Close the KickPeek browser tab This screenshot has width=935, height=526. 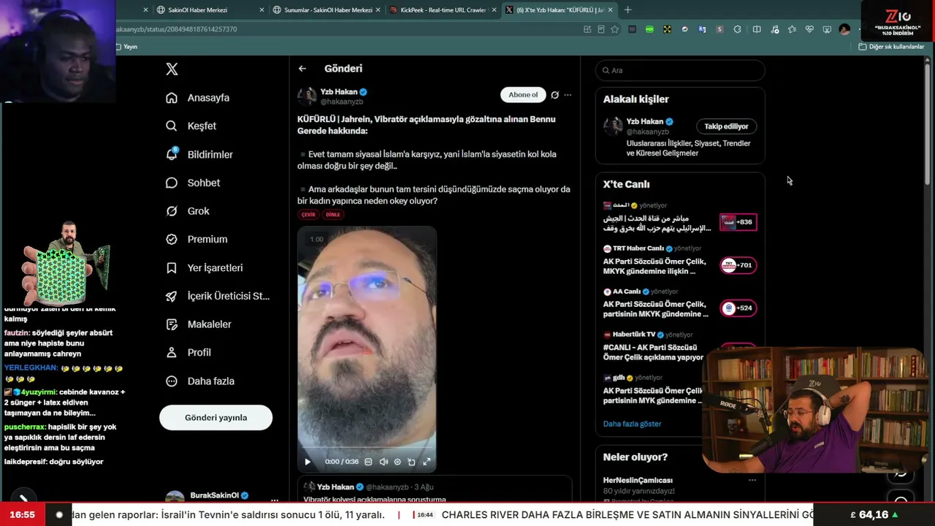point(495,10)
